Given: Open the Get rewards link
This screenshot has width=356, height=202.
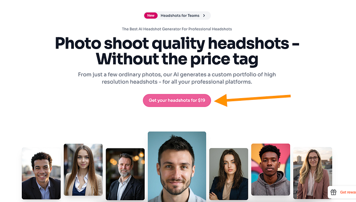Looking at the screenshot, I should pos(348,192).
